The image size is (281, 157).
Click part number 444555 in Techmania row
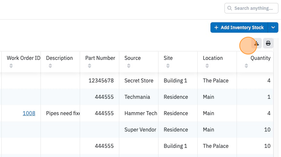click(x=99, y=97)
